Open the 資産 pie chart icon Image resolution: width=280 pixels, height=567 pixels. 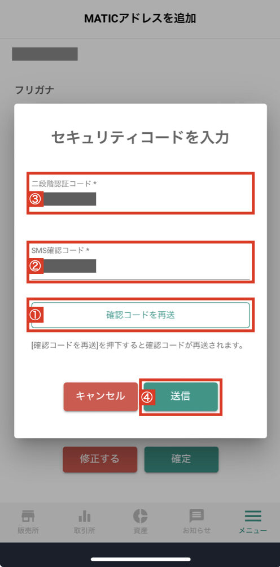tap(140, 516)
